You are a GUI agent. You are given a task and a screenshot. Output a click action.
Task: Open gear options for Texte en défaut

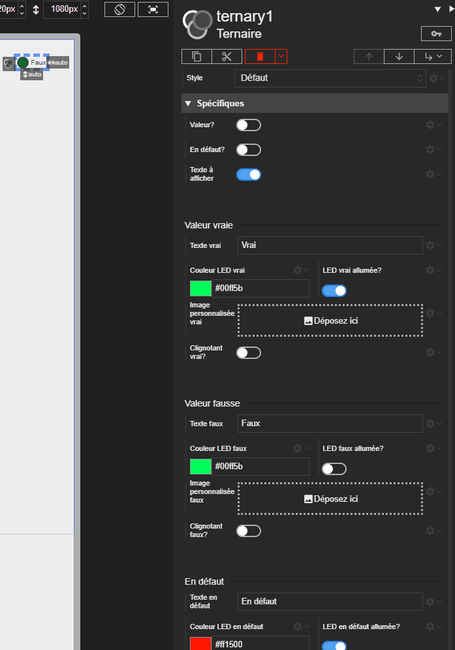434,602
